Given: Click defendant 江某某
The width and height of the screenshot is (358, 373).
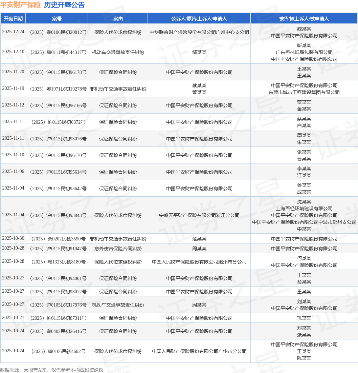Looking at the screenshot, I should (x=304, y=176).
